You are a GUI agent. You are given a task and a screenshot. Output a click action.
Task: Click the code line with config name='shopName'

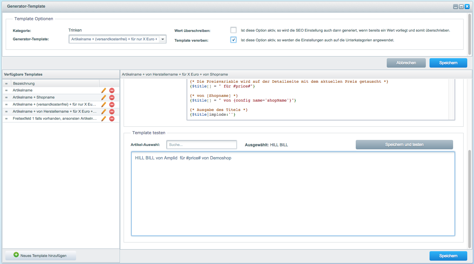tap(243, 100)
